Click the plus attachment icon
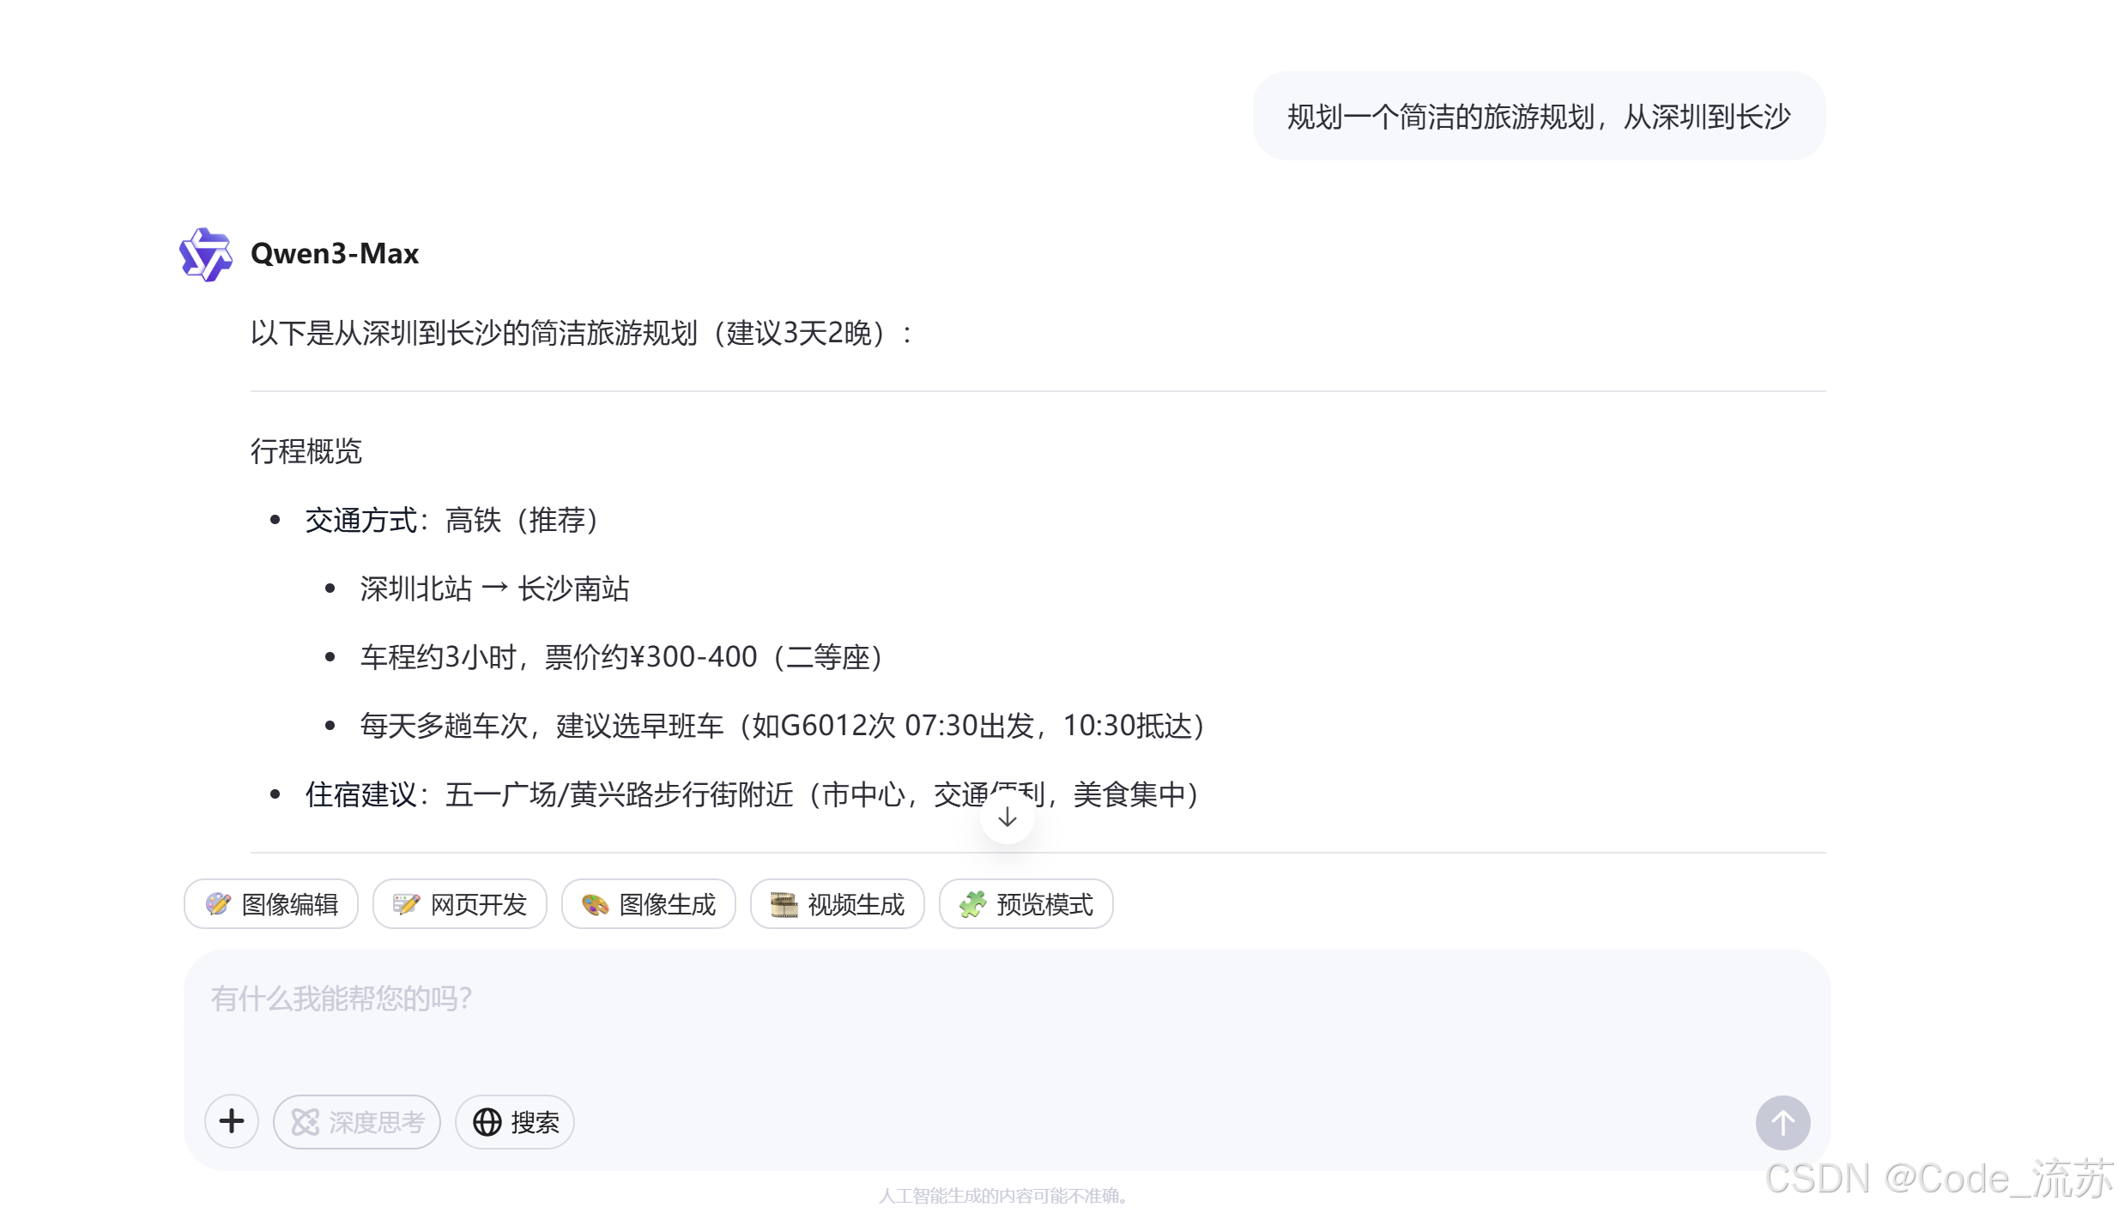The width and height of the screenshot is (2118, 1213). 231,1121
